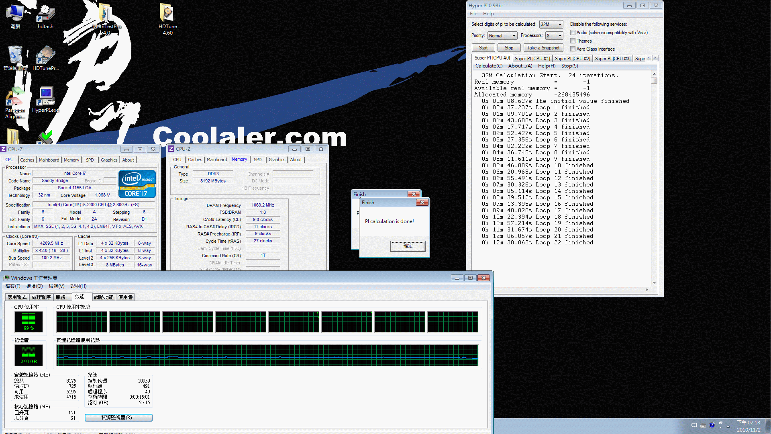The width and height of the screenshot is (771, 434).
Task: Click the keyboard input icon in the tray
Action: (x=703, y=426)
